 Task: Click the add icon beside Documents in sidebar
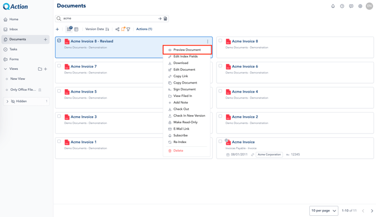tap(45, 39)
